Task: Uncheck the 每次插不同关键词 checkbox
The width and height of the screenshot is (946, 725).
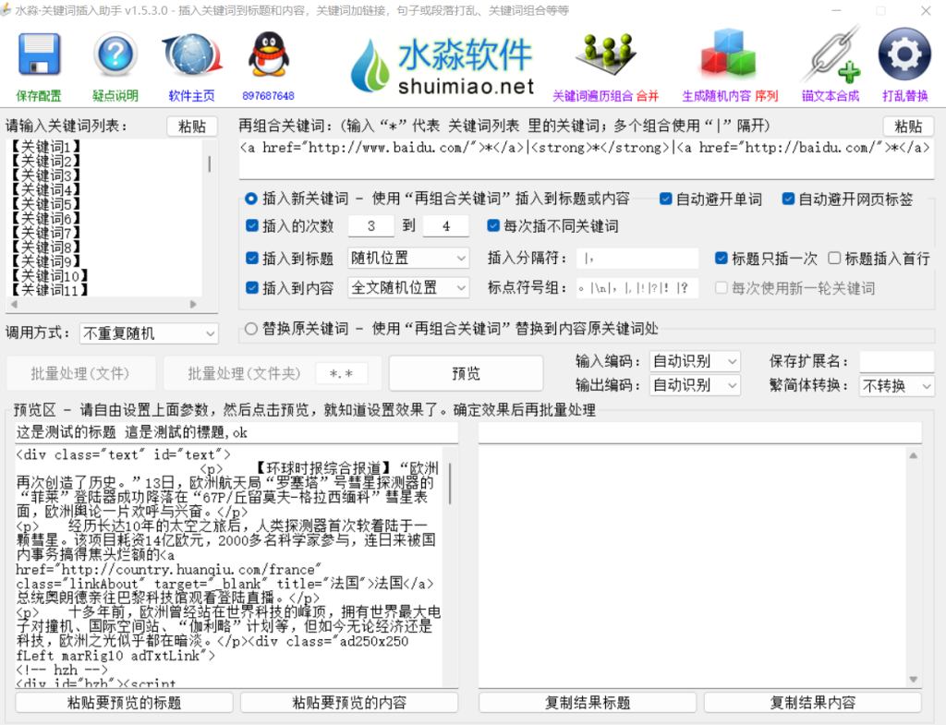Action: coord(494,226)
